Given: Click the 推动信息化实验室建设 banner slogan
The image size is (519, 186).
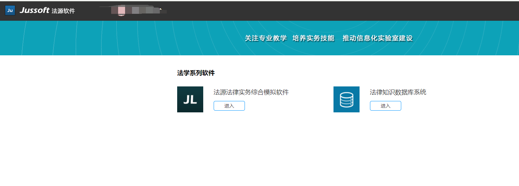Looking at the screenshot, I should pyautogui.click(x=378, y=38).
